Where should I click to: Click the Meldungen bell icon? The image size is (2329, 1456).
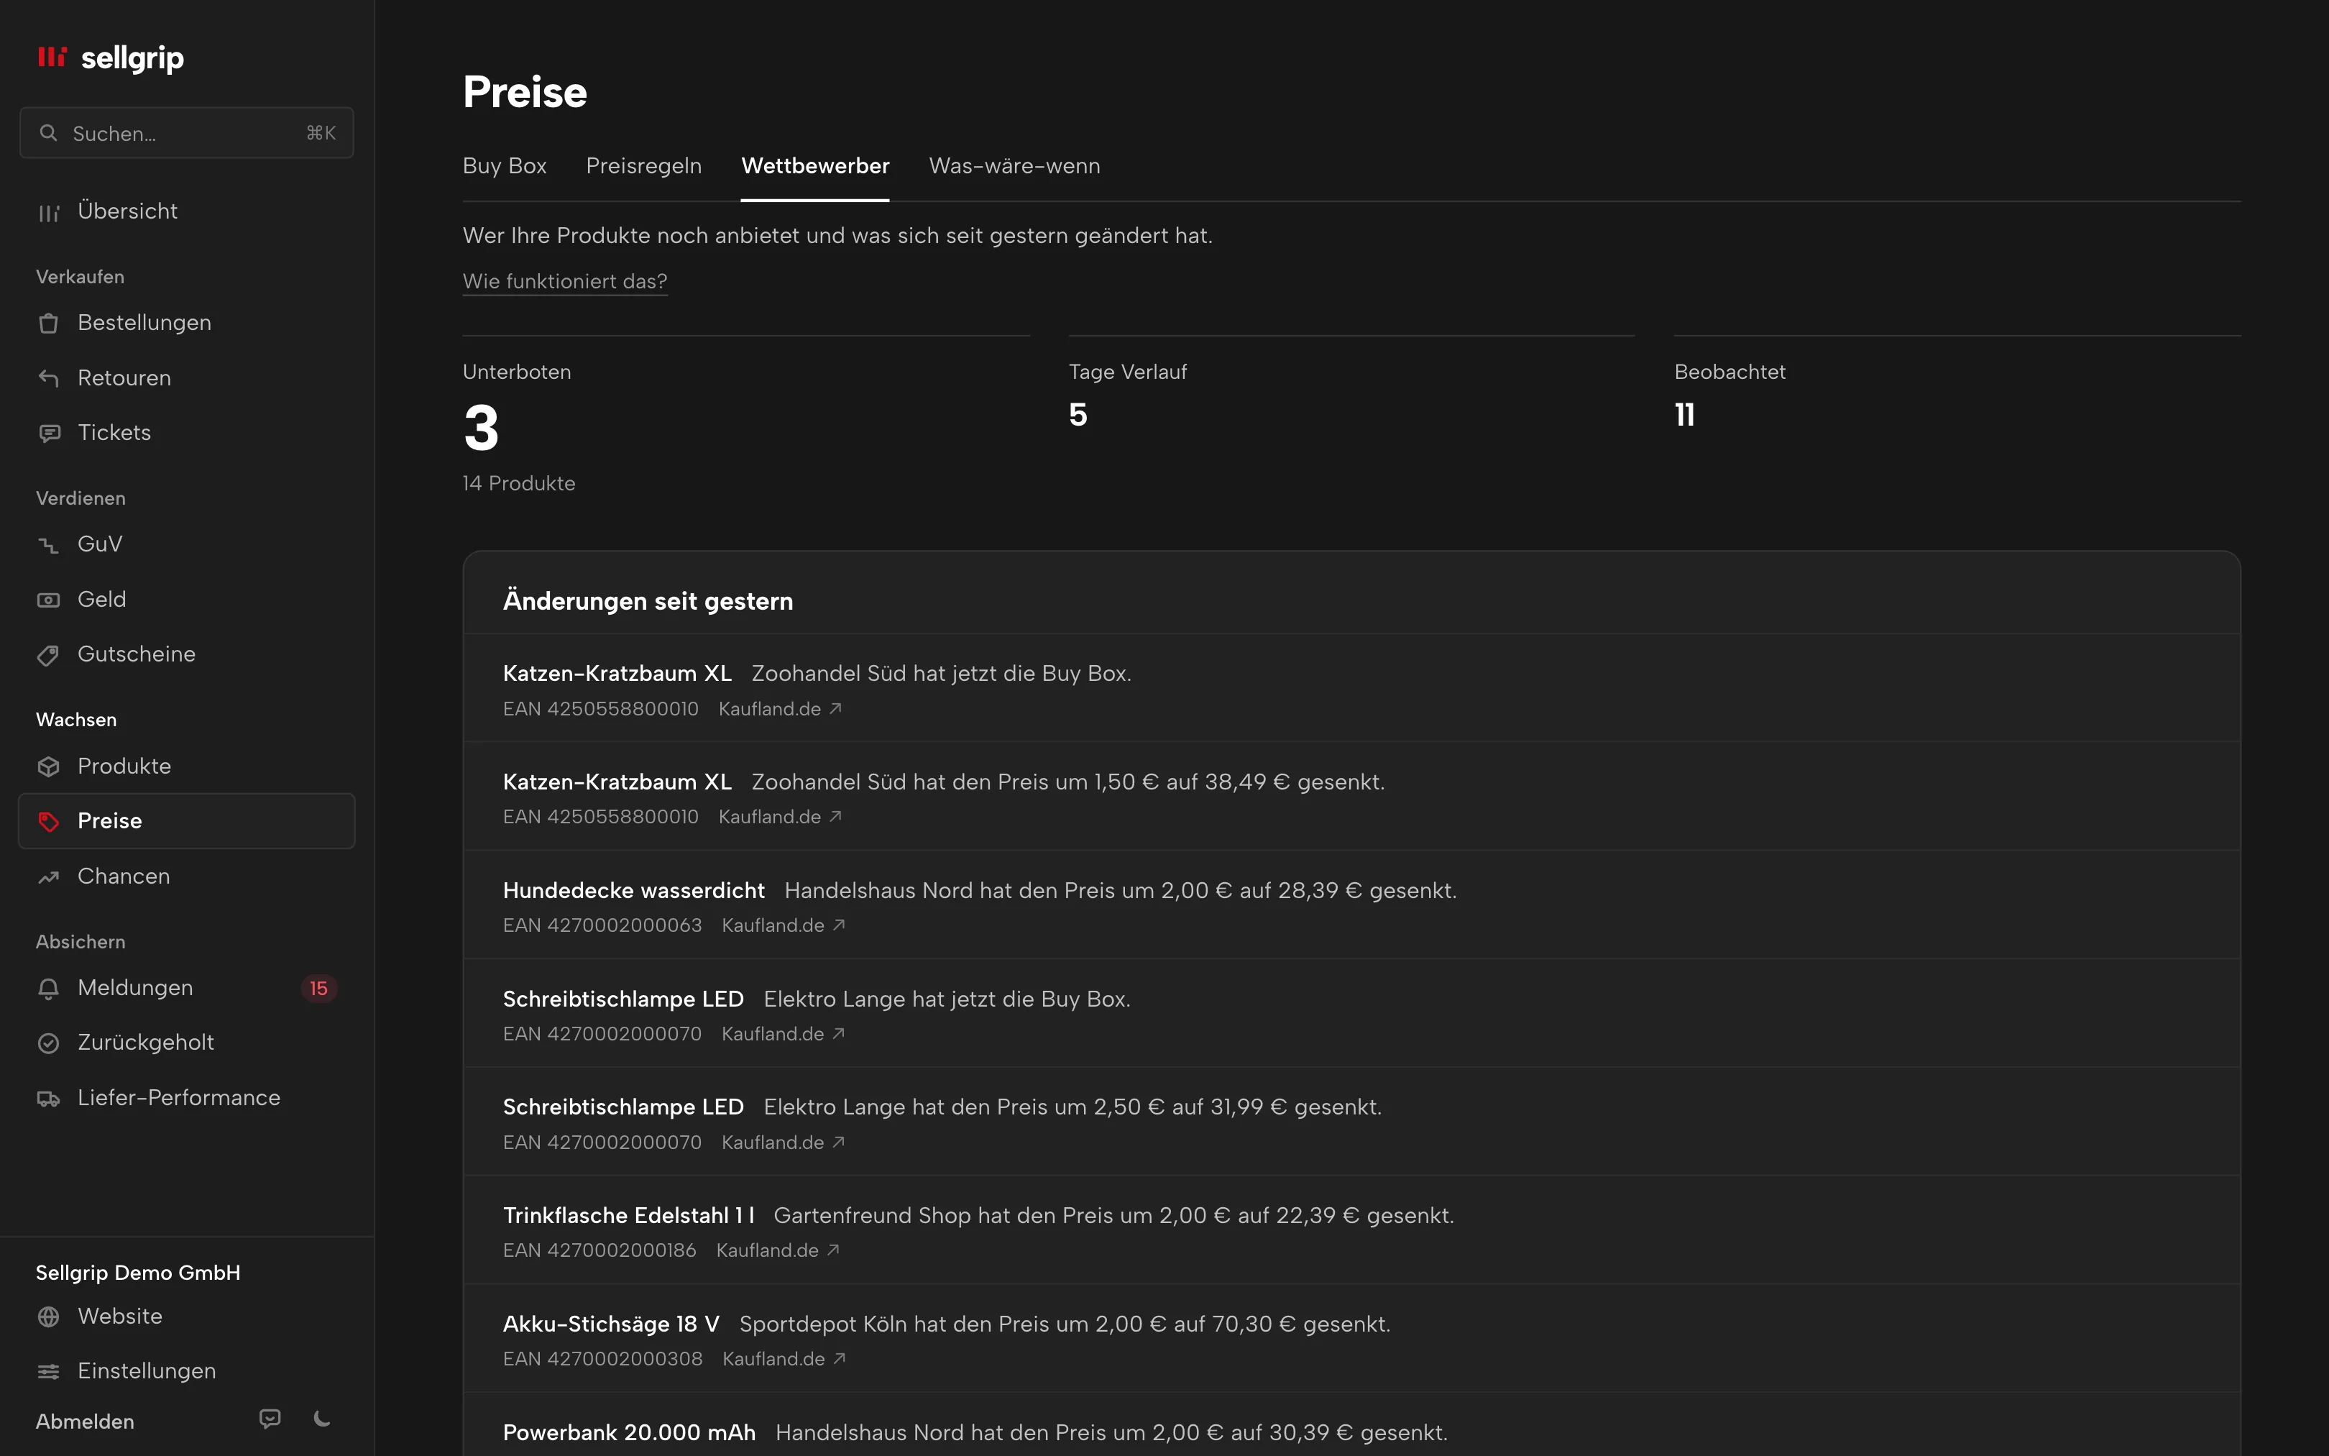click(48, 989)
